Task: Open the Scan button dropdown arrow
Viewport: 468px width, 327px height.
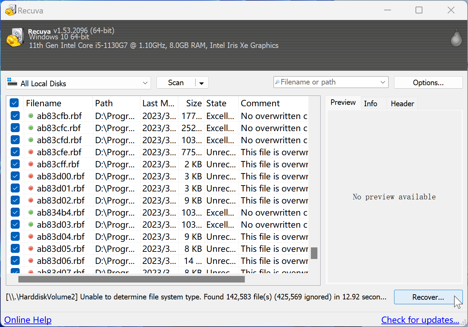Action: pyautogui.click(x=202, y=83)
